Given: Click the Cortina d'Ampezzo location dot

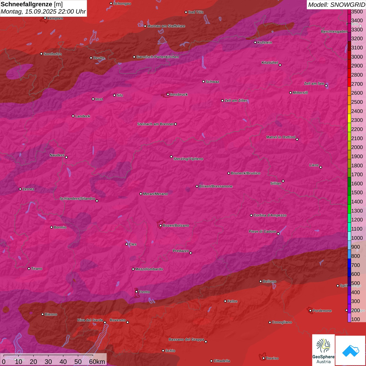Looking at the screenshot, I should point(251,215).
